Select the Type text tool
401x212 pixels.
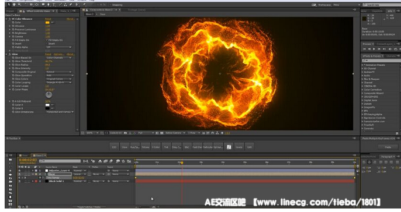(54, 4)
